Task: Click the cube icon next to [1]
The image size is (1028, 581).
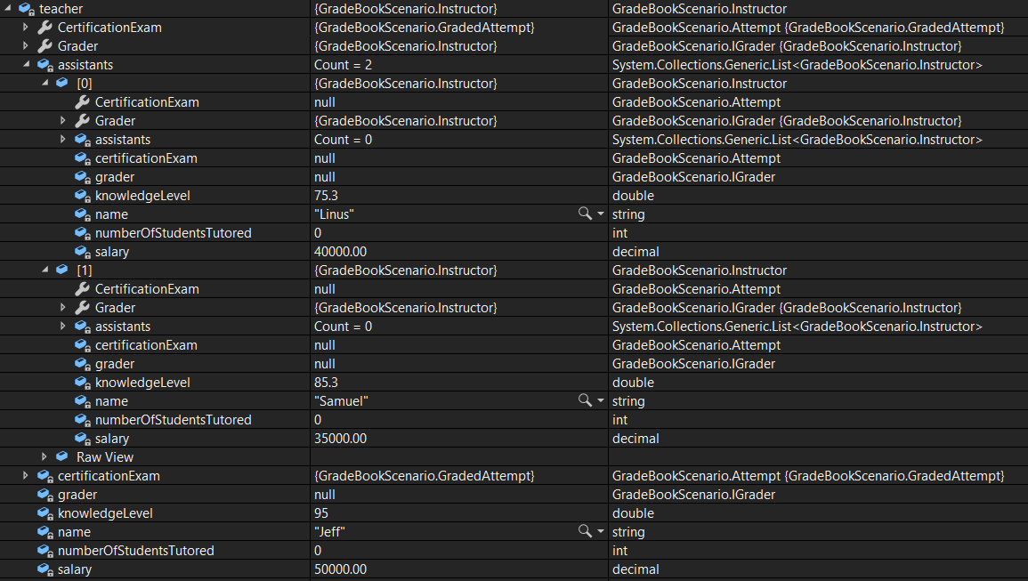Action: [x=62, y=270]
